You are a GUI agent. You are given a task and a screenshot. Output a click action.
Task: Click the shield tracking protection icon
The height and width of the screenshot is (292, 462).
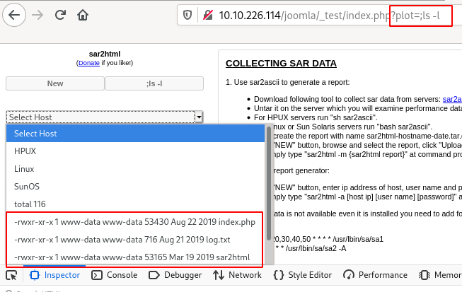point(187,14)
